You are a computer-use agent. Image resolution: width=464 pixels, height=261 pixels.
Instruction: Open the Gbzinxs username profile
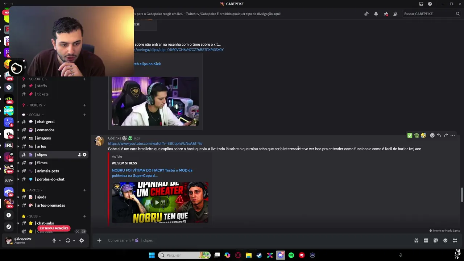[115, 138]
